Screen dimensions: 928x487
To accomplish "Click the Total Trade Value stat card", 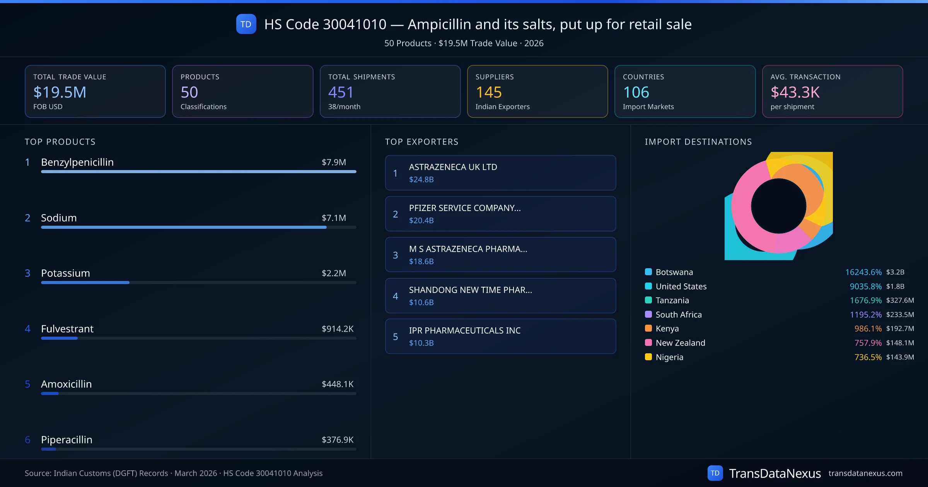I will [95, 91].
